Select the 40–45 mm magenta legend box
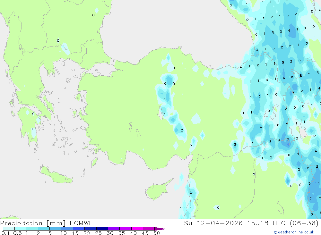This screenshot has width=321, height=235. [137, 229]
